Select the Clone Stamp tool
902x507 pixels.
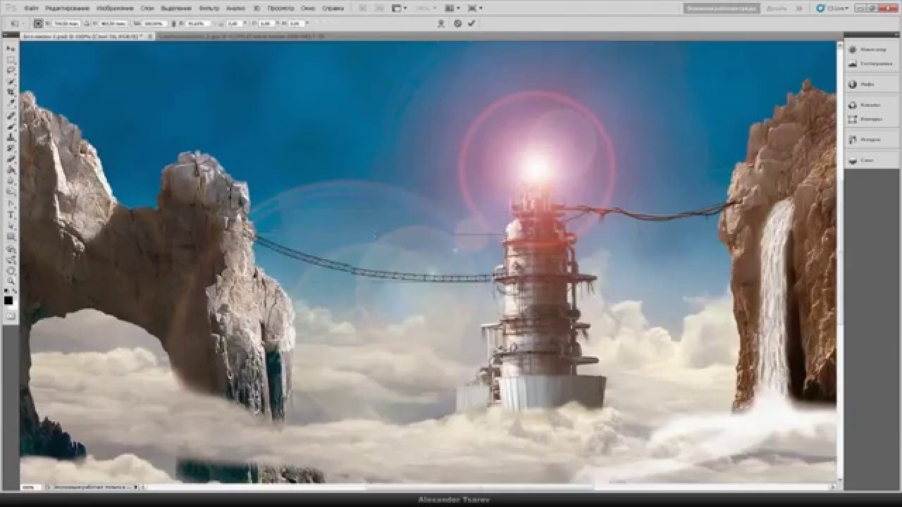[x=11, y=137]
